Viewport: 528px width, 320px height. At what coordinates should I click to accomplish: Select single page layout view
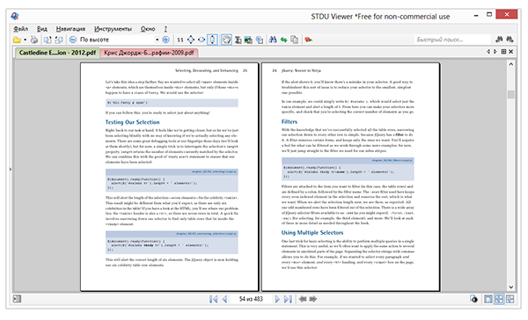488,299
